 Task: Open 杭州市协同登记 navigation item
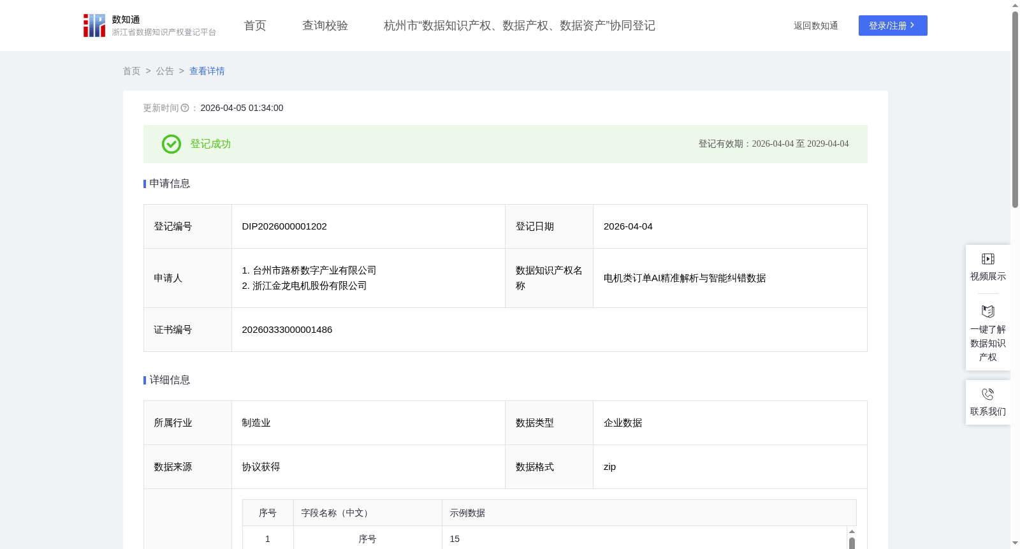520,26
